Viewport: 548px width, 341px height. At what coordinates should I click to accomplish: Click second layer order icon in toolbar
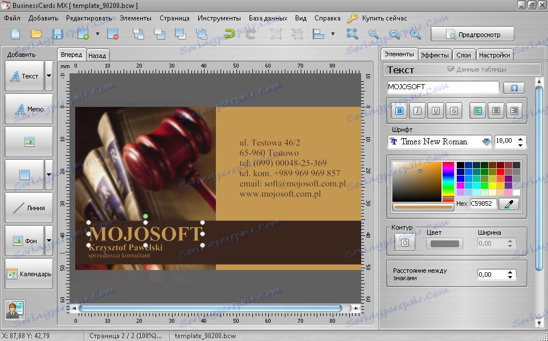point(160,34)
